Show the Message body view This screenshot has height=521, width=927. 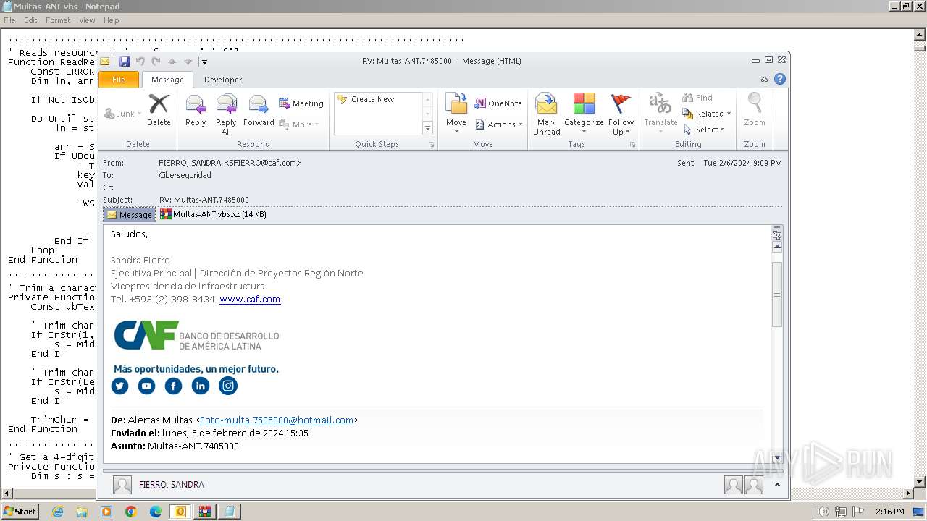[x=130, y=214]
